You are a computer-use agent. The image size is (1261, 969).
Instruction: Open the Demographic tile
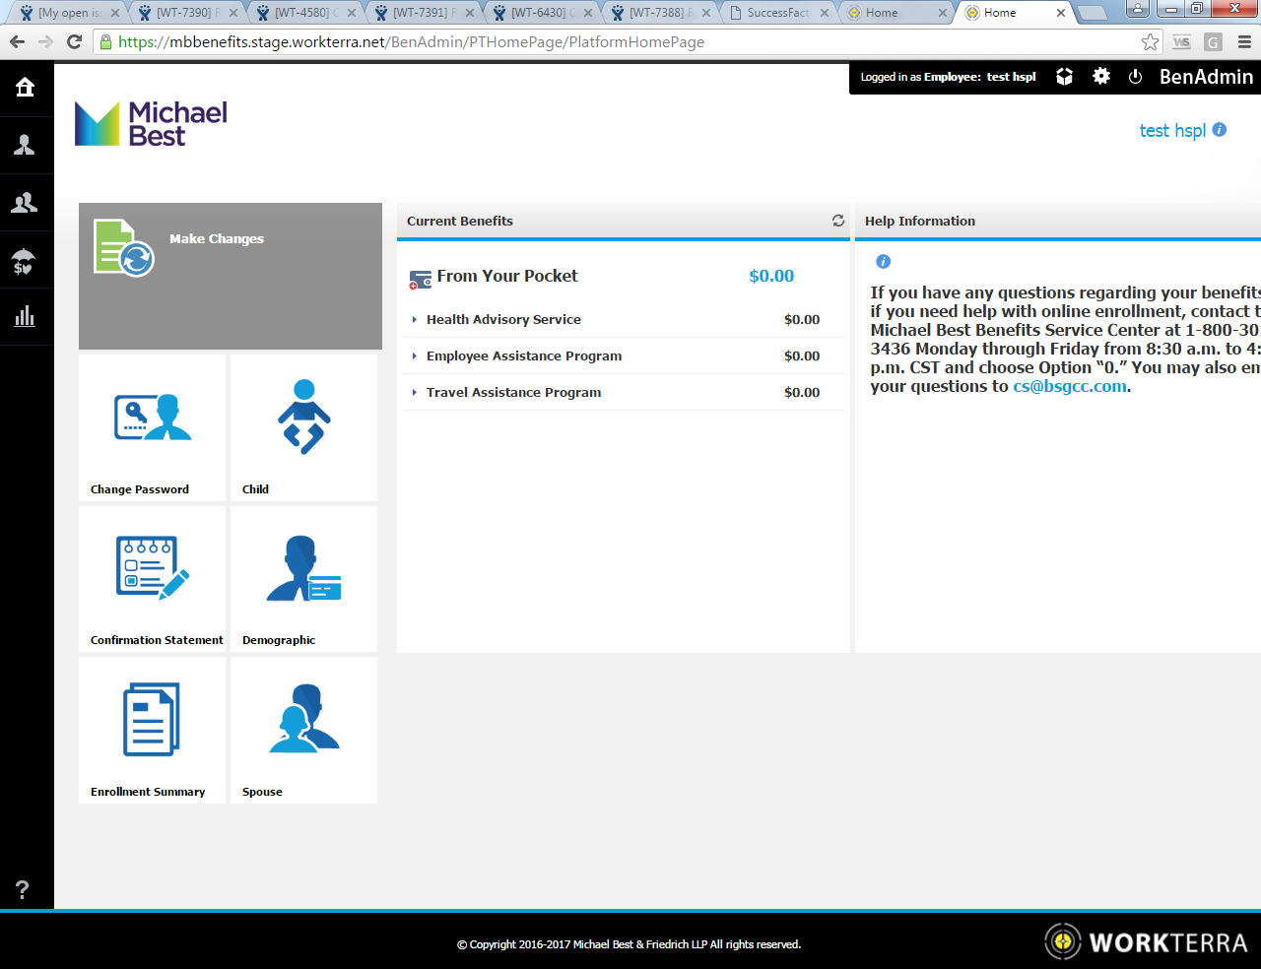(303, 579)
